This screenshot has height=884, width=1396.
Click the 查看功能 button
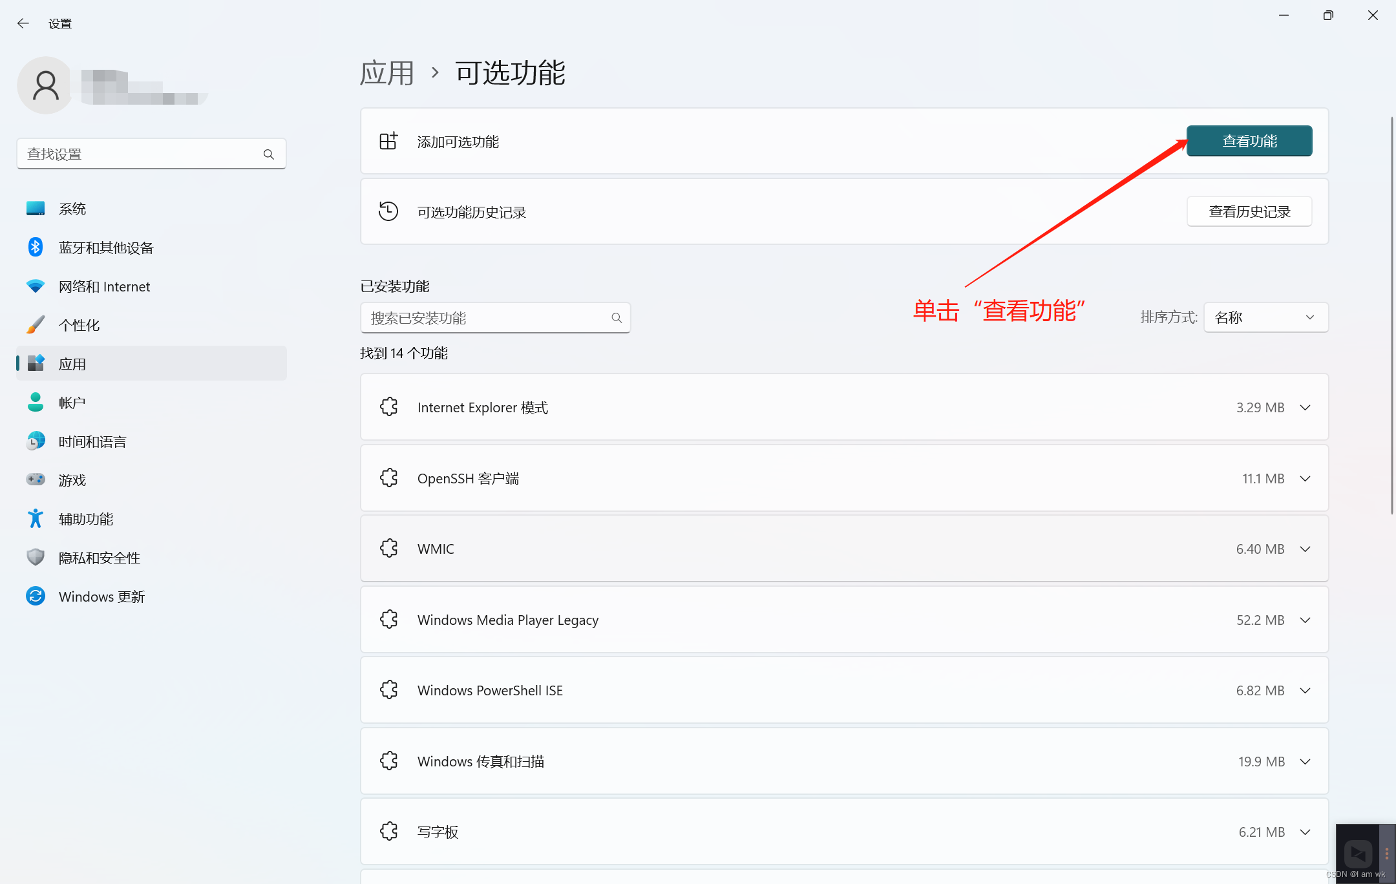tap(1249, 141)
